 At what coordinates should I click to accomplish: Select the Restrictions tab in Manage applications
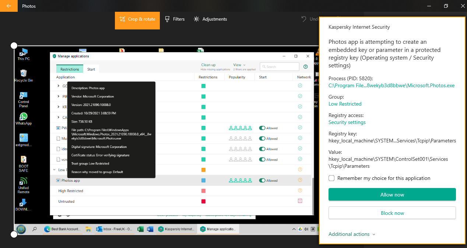pyautogui.click(x=70, y=69)
